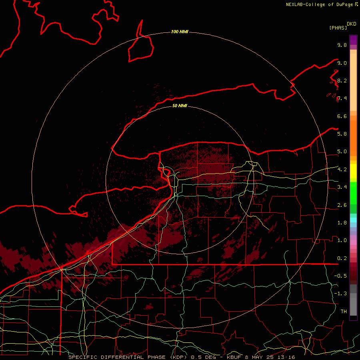This screenshot has width=360, height=360.
Task: Click the 8.2 scale value
Action: 342,80
